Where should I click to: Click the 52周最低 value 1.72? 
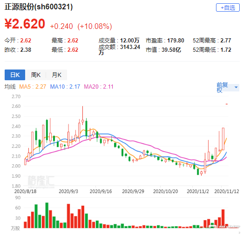click(226, 50)
